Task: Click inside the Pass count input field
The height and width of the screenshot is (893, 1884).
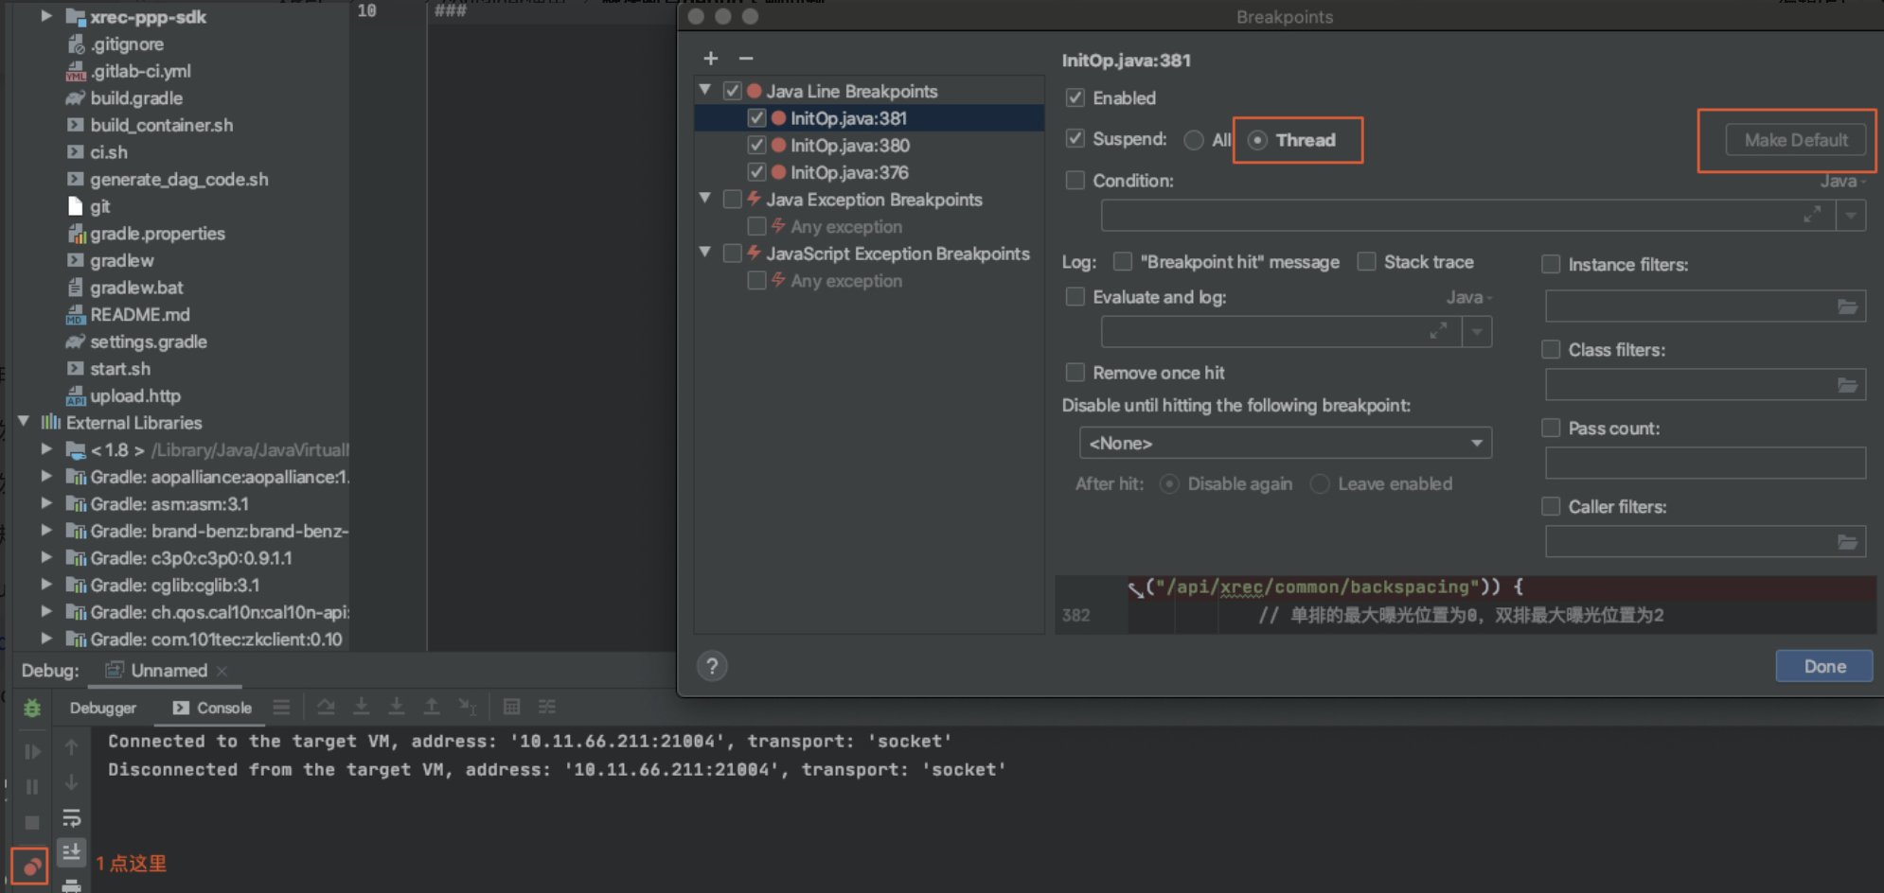Action: click(1704, 464)
